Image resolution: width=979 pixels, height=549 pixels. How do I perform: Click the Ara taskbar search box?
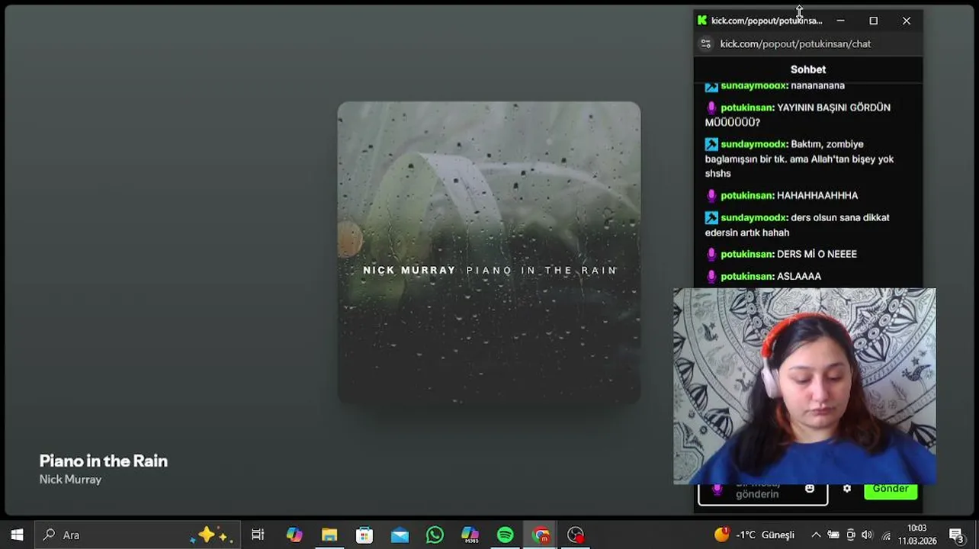point(137,535)
